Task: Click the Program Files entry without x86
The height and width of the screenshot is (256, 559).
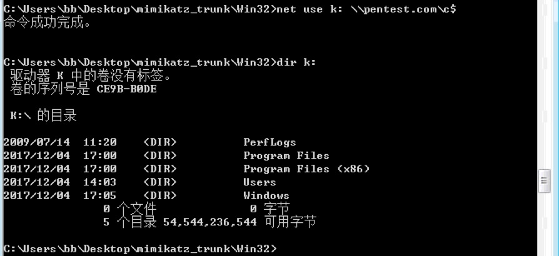Action: click(x=286, y=155)
